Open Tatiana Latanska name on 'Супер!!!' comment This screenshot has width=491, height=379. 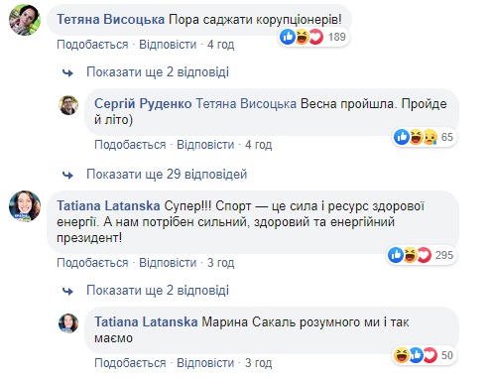pyautogui.click(x=108, y=206)
